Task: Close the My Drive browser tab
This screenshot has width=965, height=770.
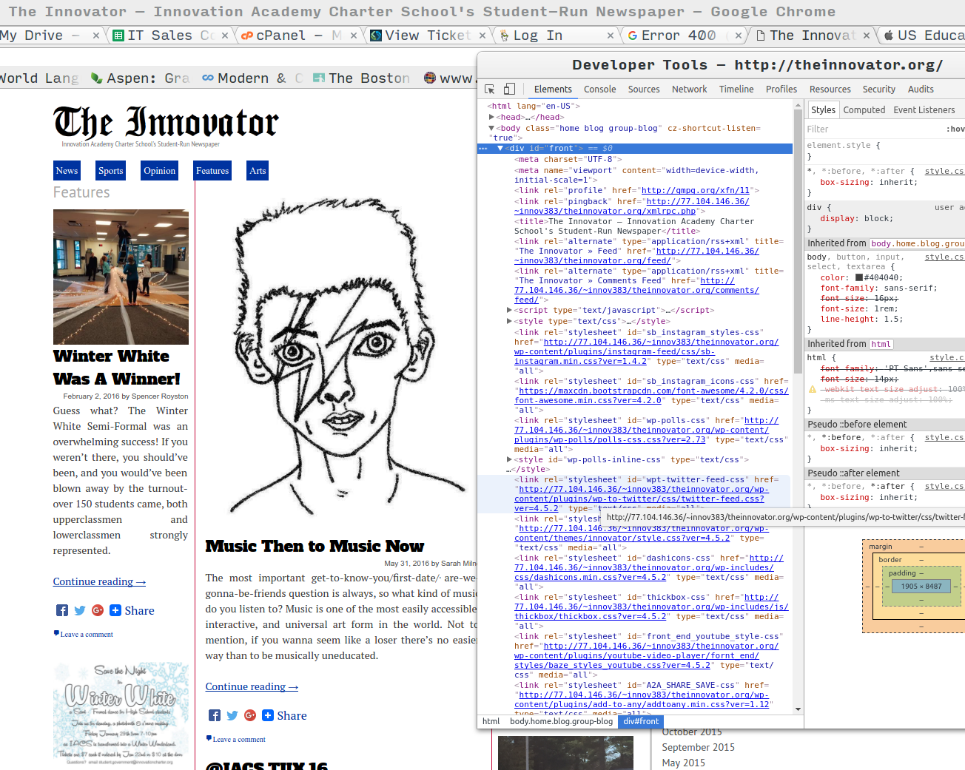Action: pyautogui.click(x=96, y=36)
